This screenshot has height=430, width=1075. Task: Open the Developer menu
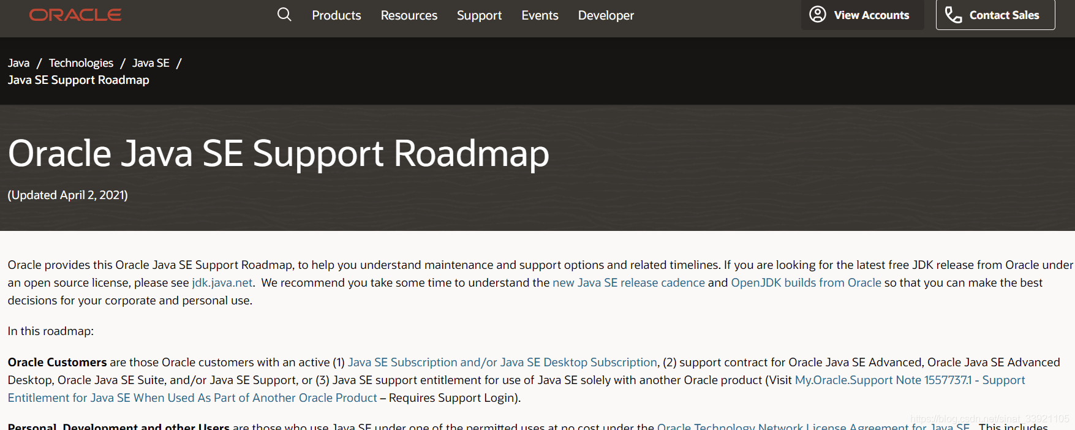[x=606, y=15]
